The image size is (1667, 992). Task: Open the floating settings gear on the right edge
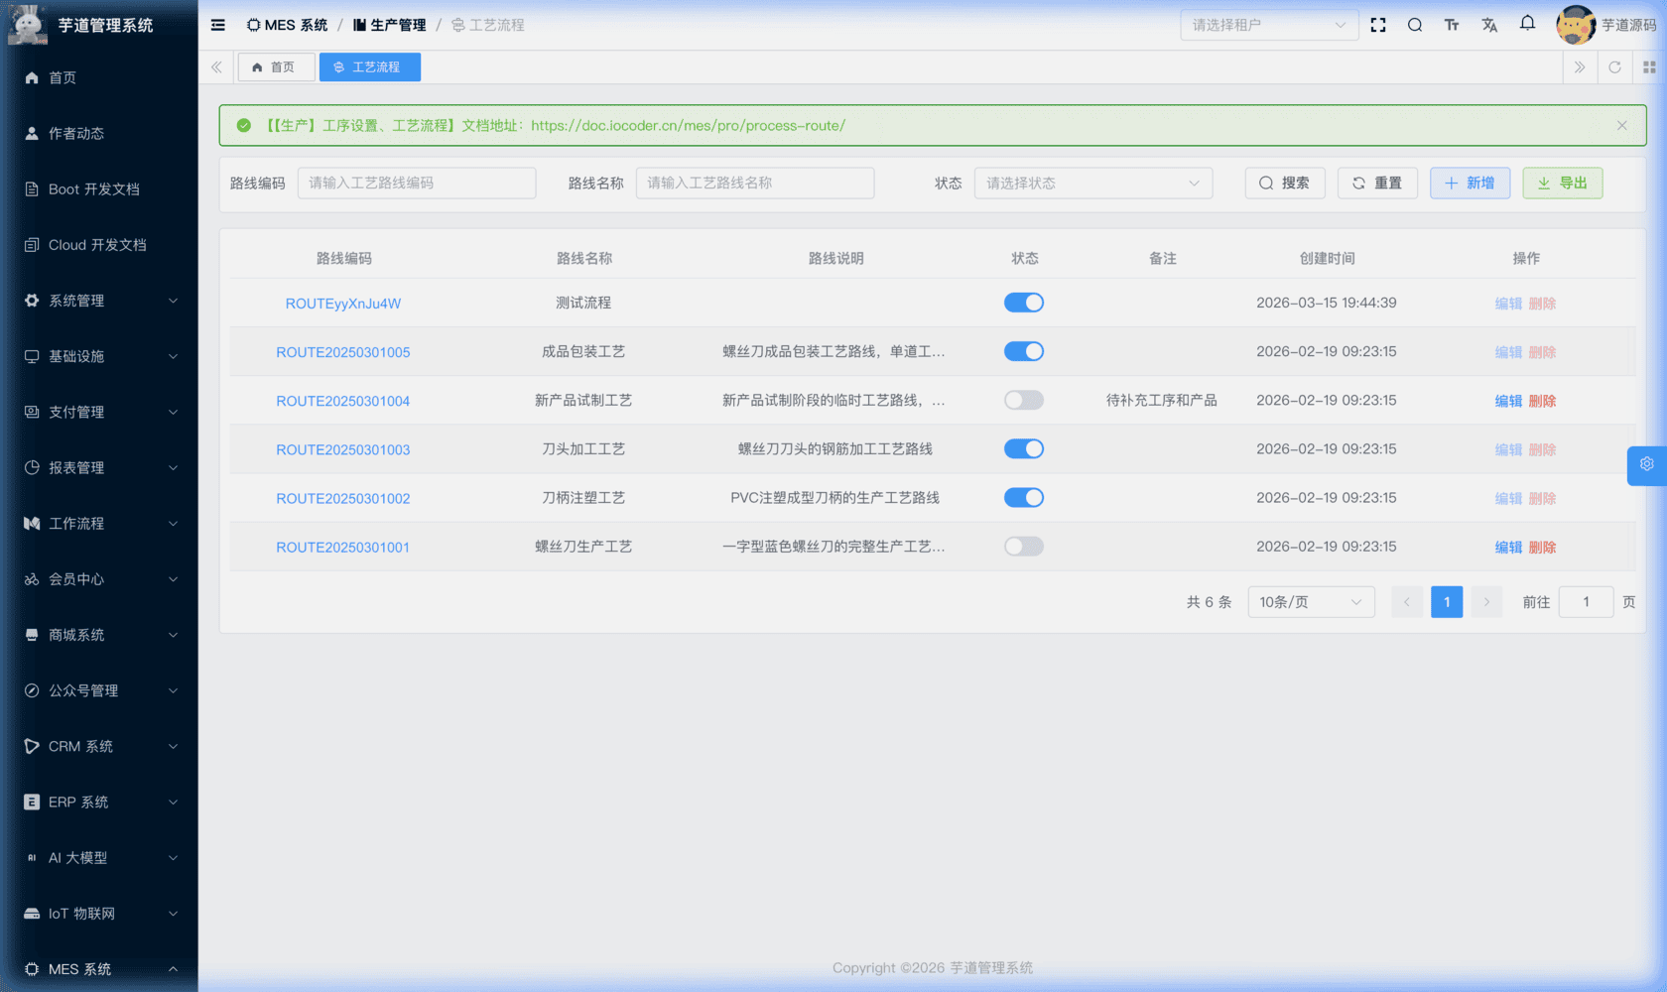1646,464
